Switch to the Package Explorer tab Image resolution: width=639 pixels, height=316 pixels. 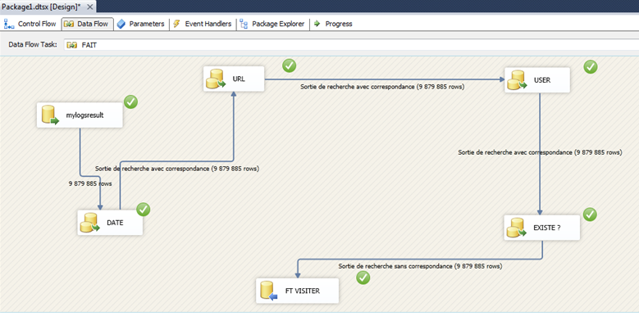coord(272,24)
